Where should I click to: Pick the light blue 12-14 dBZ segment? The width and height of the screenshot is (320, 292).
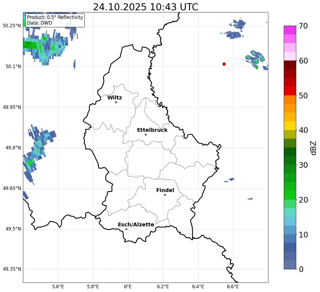tap(290, 221)
